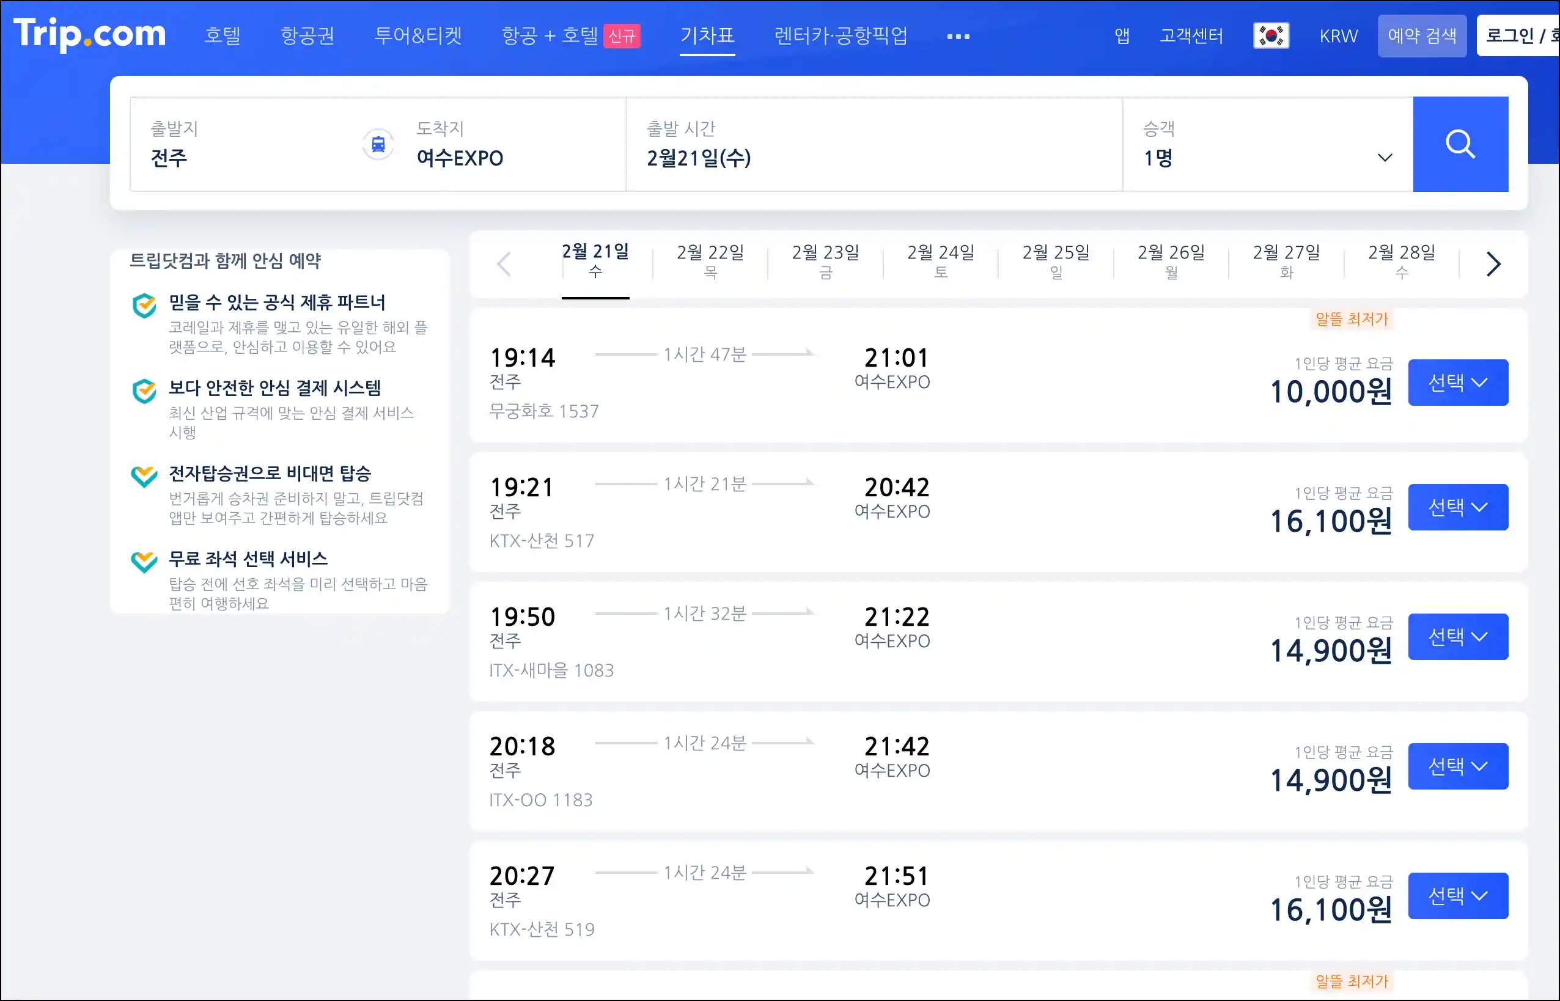Click the 1시간 21분 duration text
1560x1001 pixels.
point(705,483)
